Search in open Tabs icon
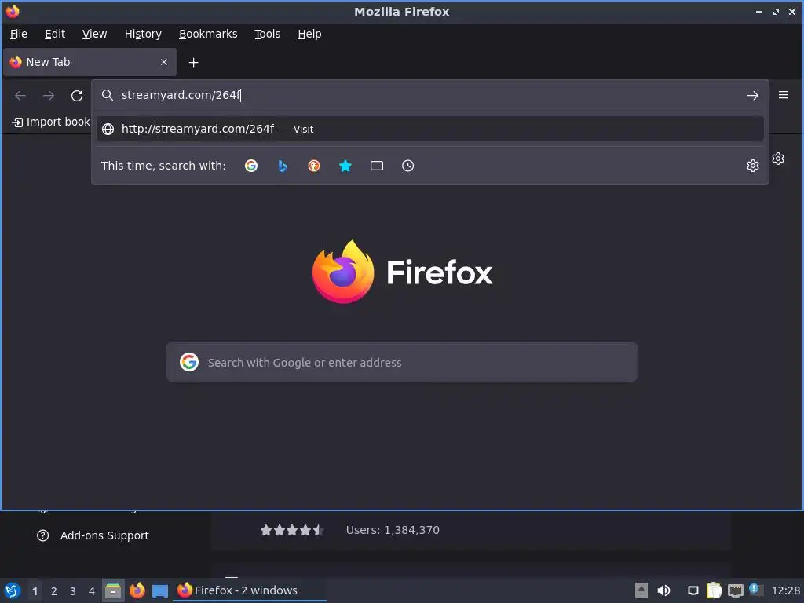Viewport: 804px width, 603px height. tap(377, 166)
